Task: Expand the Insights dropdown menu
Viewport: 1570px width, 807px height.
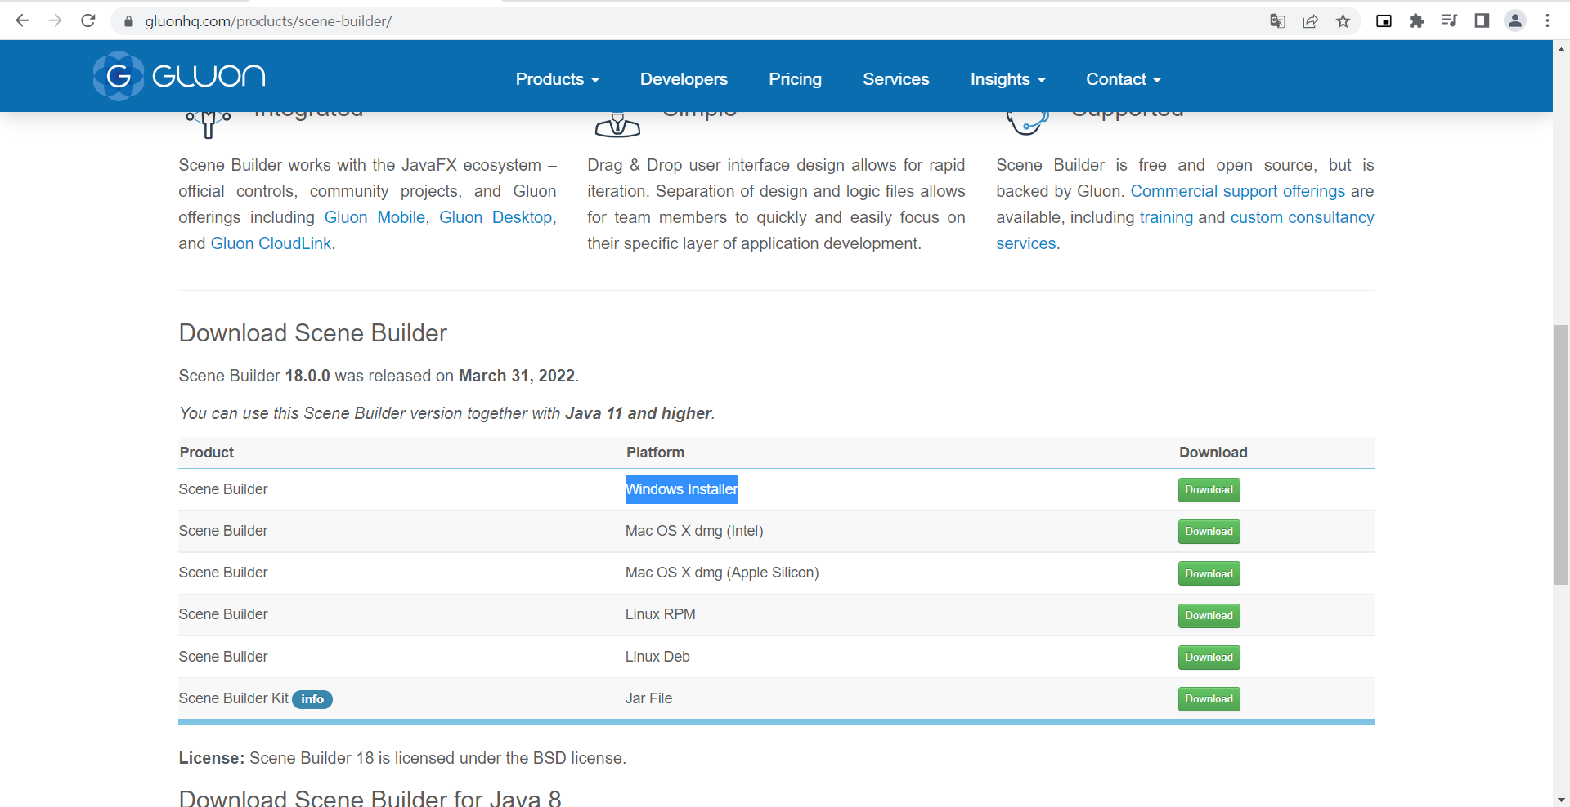Action: 1008,79
